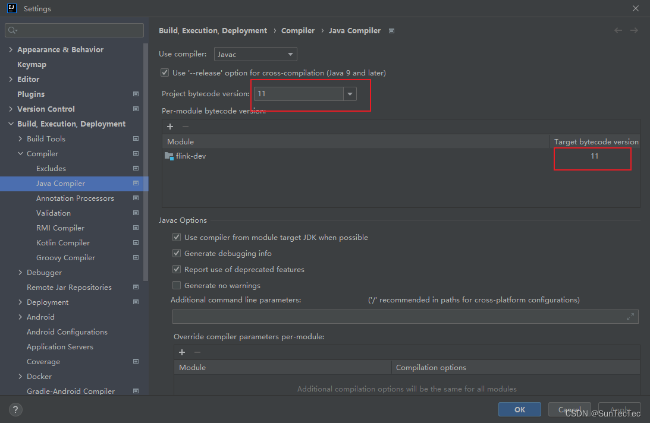Click the back navigation arrow
Viewport: 650px width, 423px height.
coord(618,30)
